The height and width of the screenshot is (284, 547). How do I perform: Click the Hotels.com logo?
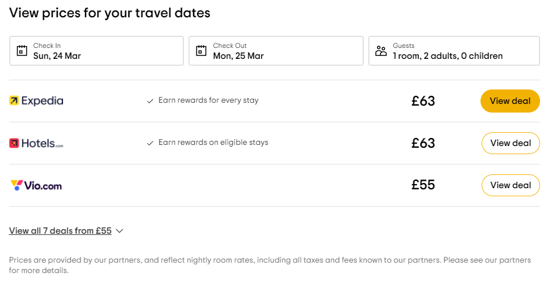coord(36,143)
